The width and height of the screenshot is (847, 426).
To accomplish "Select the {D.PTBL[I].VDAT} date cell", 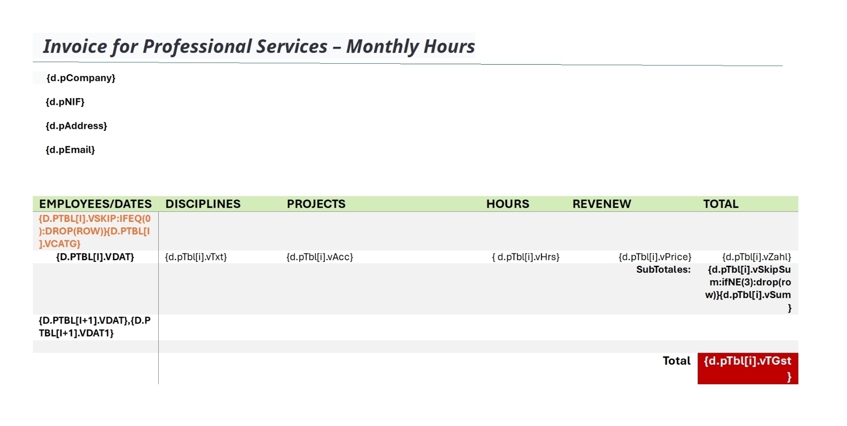I will 95,257.
